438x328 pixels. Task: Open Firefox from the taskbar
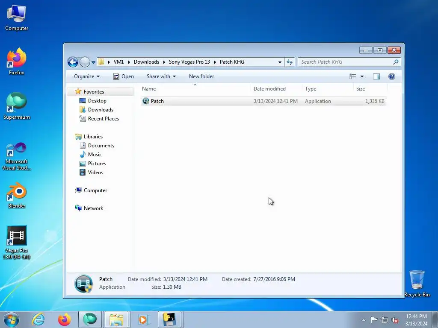(64, 319)
